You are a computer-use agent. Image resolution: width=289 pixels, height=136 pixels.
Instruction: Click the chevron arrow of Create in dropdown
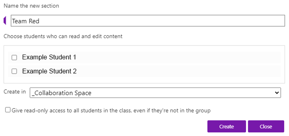tap(277, 93)
